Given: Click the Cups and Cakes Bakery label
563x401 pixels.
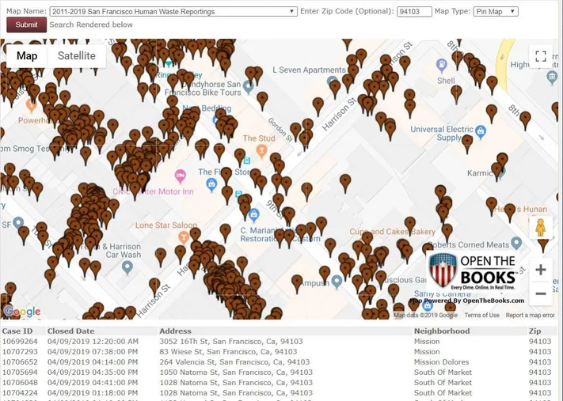Looking at the screenshot, I should pos(392,232).
